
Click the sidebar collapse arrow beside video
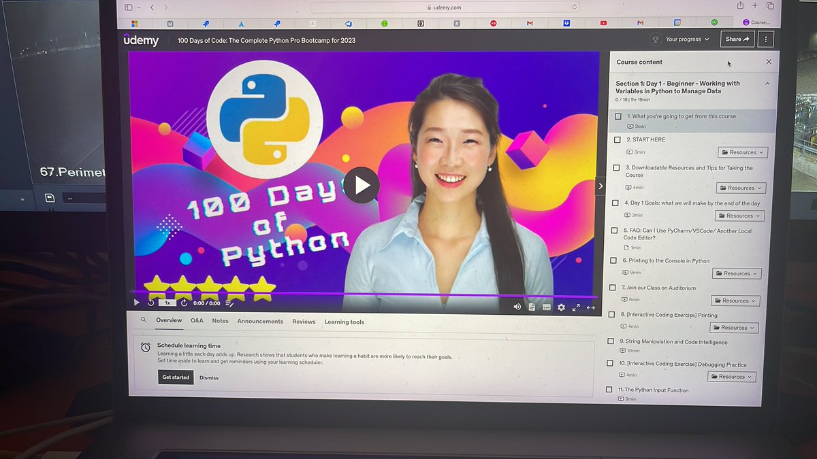click(x=600, y=186)
